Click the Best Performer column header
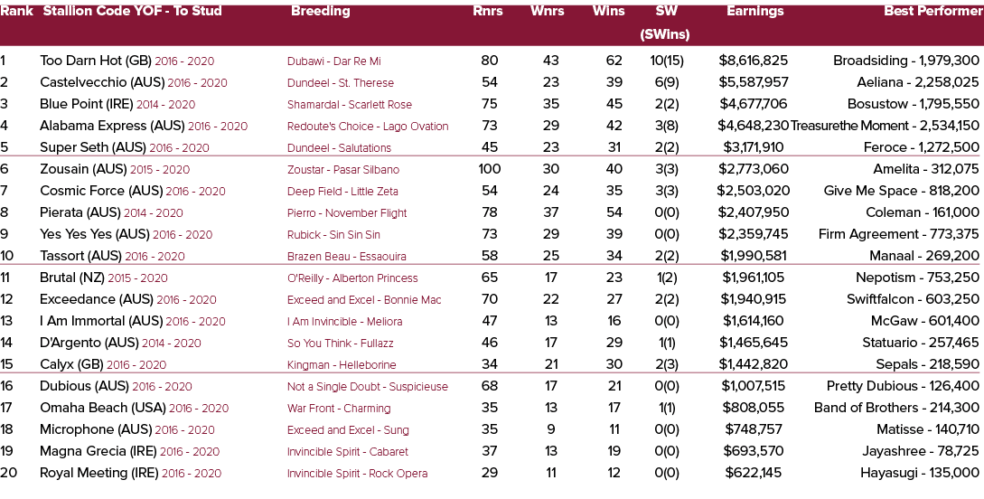The height and width of the screenshot is (499, 984). (x=933, y=11)
